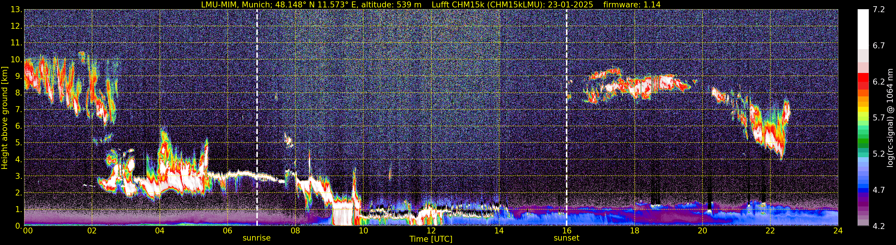Image resolution: width=896 pixels, height=245 pixels.
Task: Click the time axis tick '06'
Action: tap(227, 231)
